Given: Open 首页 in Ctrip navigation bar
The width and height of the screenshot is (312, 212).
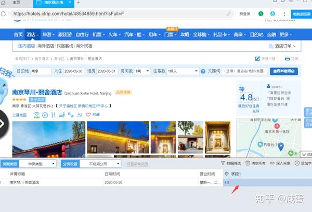Looking at the screenshot, I should click(18, 34).
